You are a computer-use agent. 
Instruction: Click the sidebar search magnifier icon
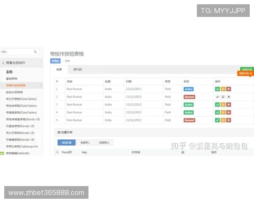(35, 52)
